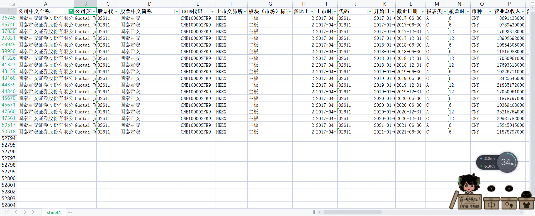Click revenue 21885172000 cell
The height and width of the screenshot is (216, 535).
(x=509, y=85)
